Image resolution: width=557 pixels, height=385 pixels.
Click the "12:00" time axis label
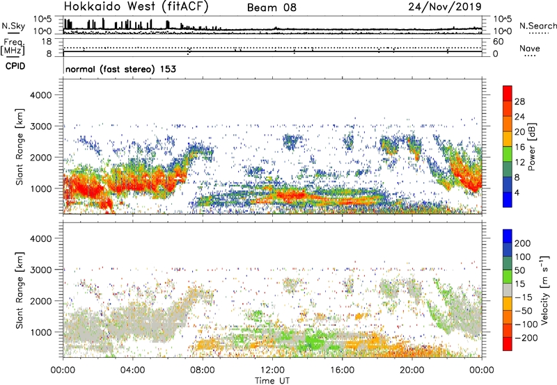click(x=272, y=370)
